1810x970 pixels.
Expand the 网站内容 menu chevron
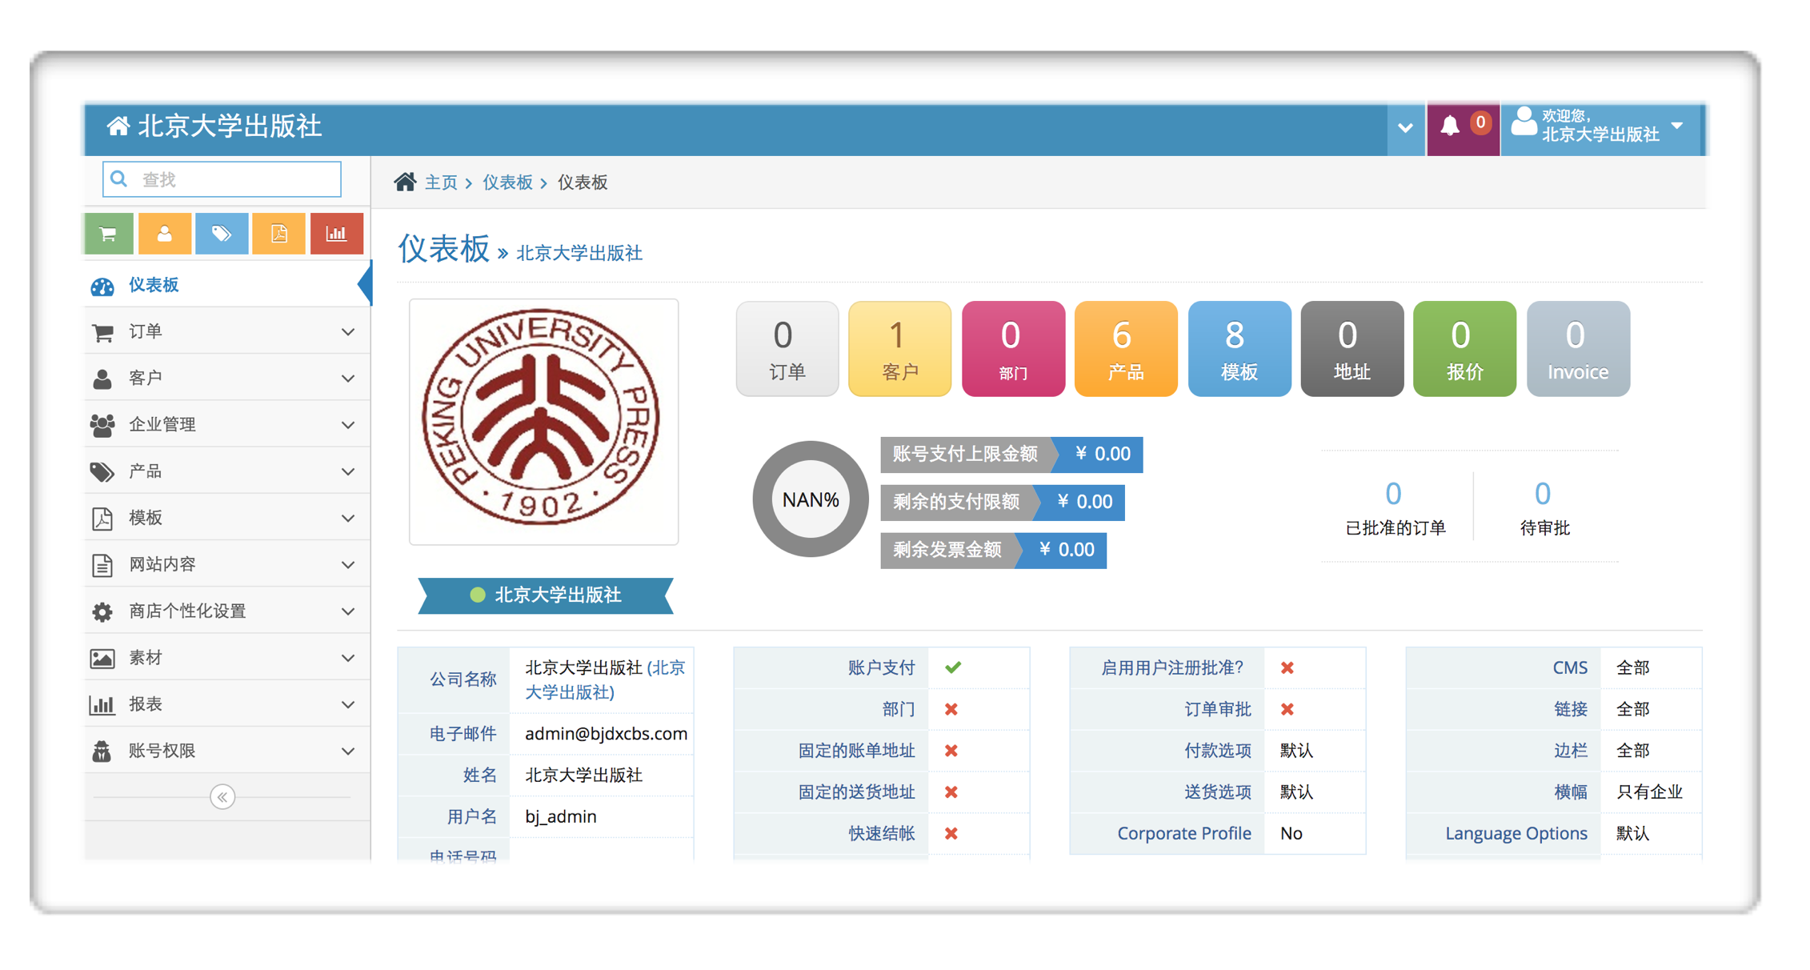348,564
